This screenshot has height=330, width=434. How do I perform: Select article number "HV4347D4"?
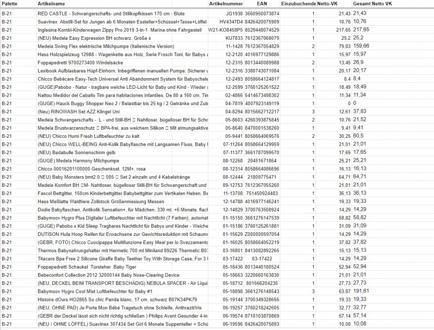(231, 22)
